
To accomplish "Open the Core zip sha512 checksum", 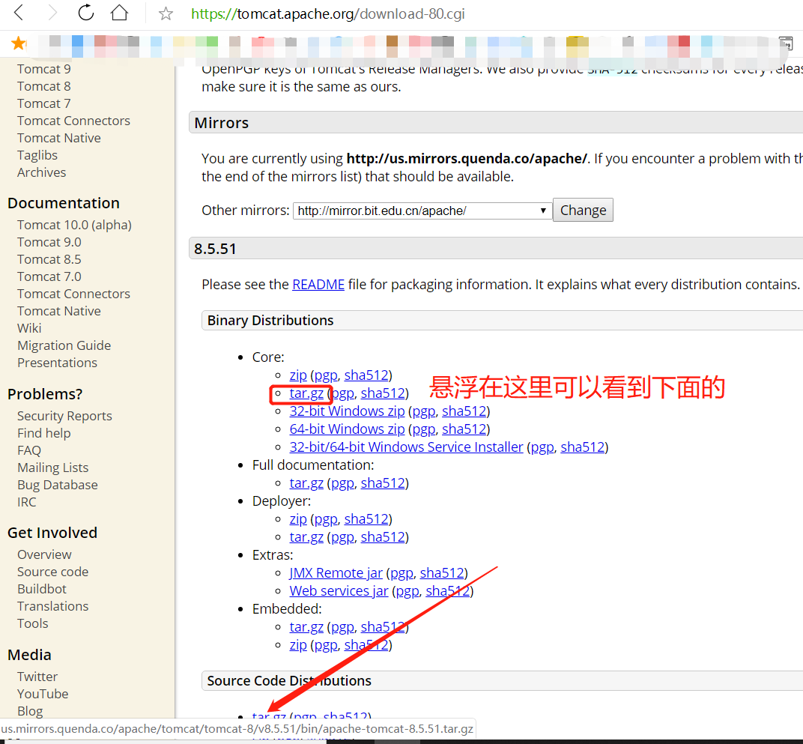I will click(367, 375).
